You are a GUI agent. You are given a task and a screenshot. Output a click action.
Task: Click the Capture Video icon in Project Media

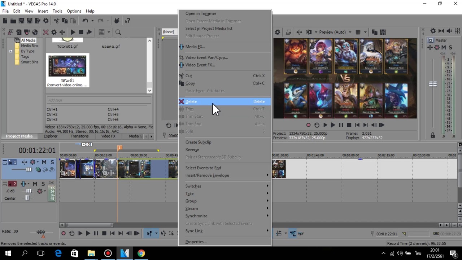(x=27, y=32)
